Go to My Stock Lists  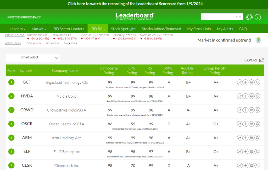pyautogui.click(x=199, y=29)
